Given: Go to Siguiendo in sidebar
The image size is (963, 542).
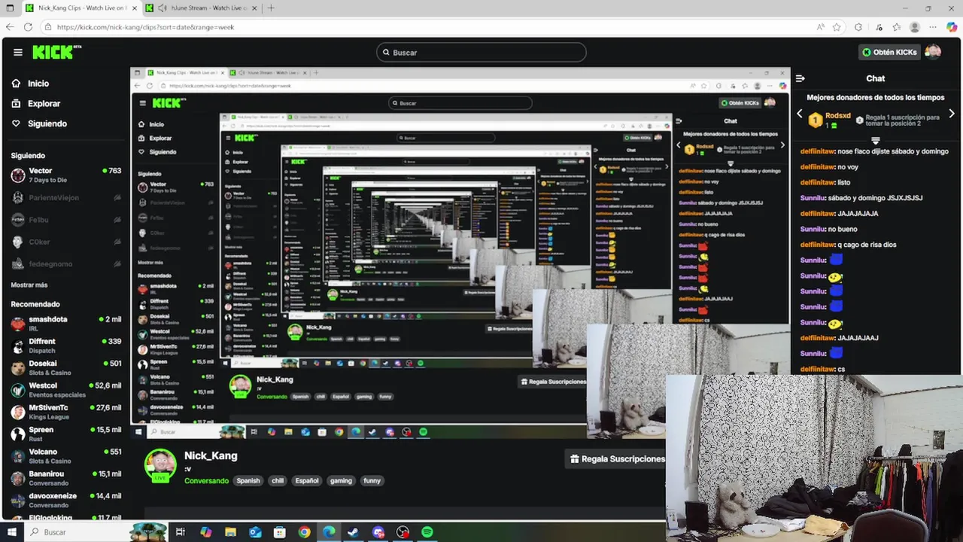Looking at the screenshot, I should tap(47, 123).
